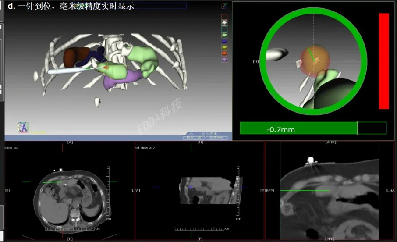Viewport: 397px width, 242px height.
Task: Toggle white bone structure visibility
Action: (224, 23)
